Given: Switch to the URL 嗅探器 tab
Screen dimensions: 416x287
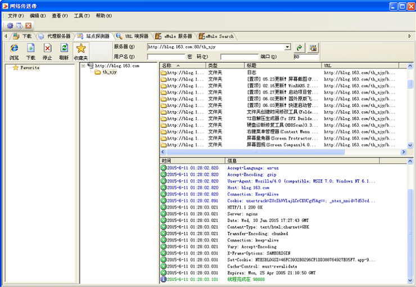Looking at the screenshot, I should pos(133,36).
